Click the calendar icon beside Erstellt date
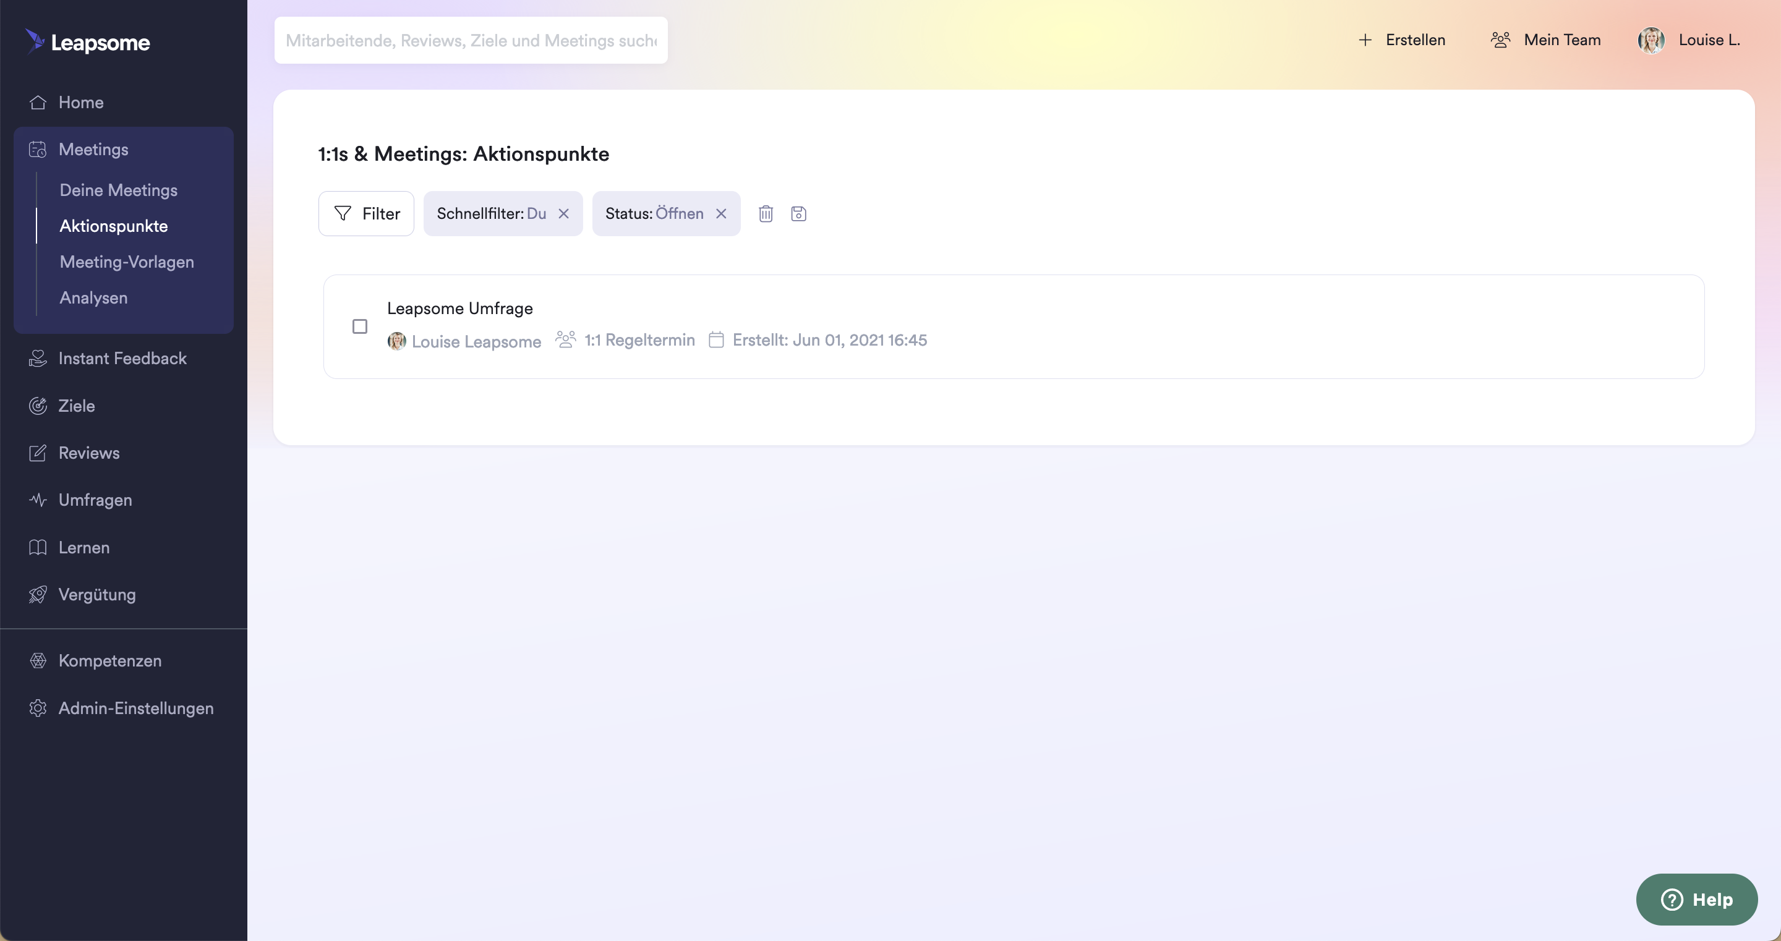 click(716, 339)
